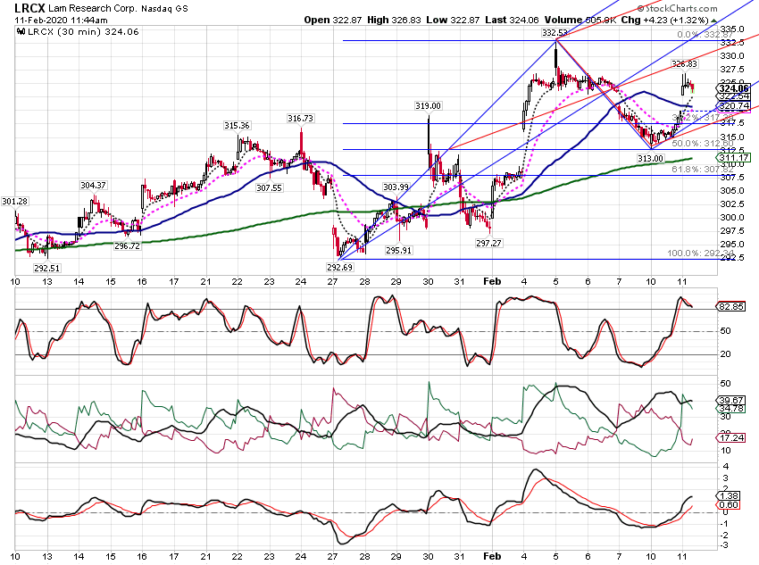Screen dimensions: 759x565
Task: Click the 292.51 low price label
Action: [47, 268]
